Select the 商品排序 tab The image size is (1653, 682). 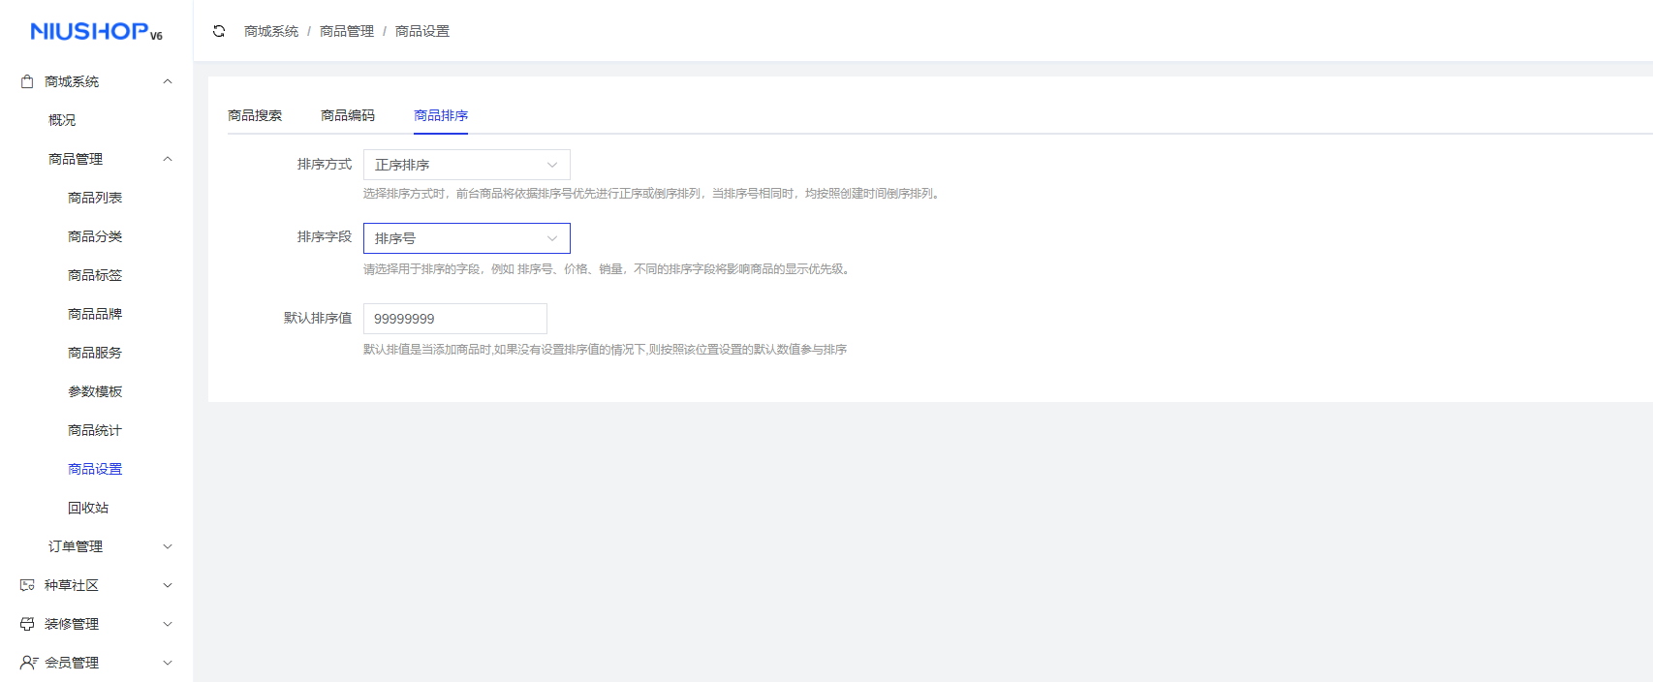(x=441, y=115)
